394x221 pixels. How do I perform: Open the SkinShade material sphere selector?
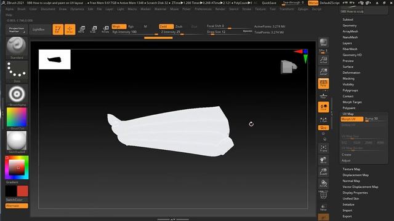[17, 142]
